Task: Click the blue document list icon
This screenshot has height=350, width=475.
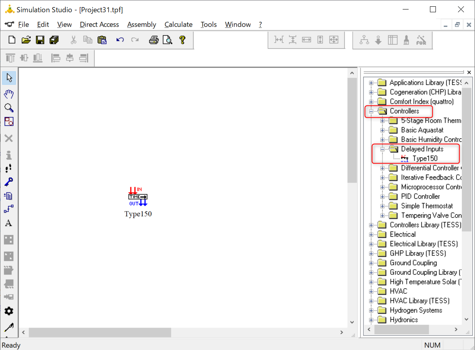Action: pos(9,196)
